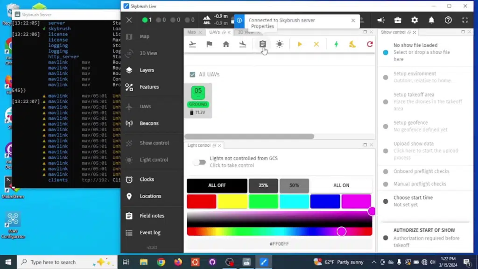Pick the green color swatch
The height and width of the screenshot is (269, 478).
click(x=263, y=201)
